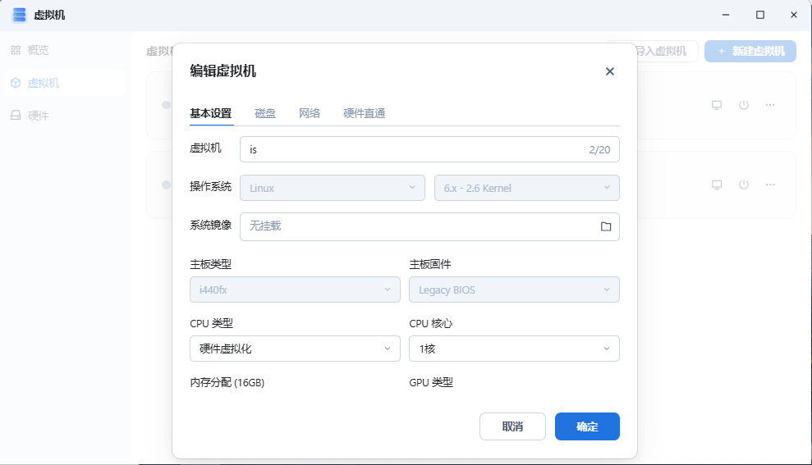Open more options menu of first VM

coord(770,105)
